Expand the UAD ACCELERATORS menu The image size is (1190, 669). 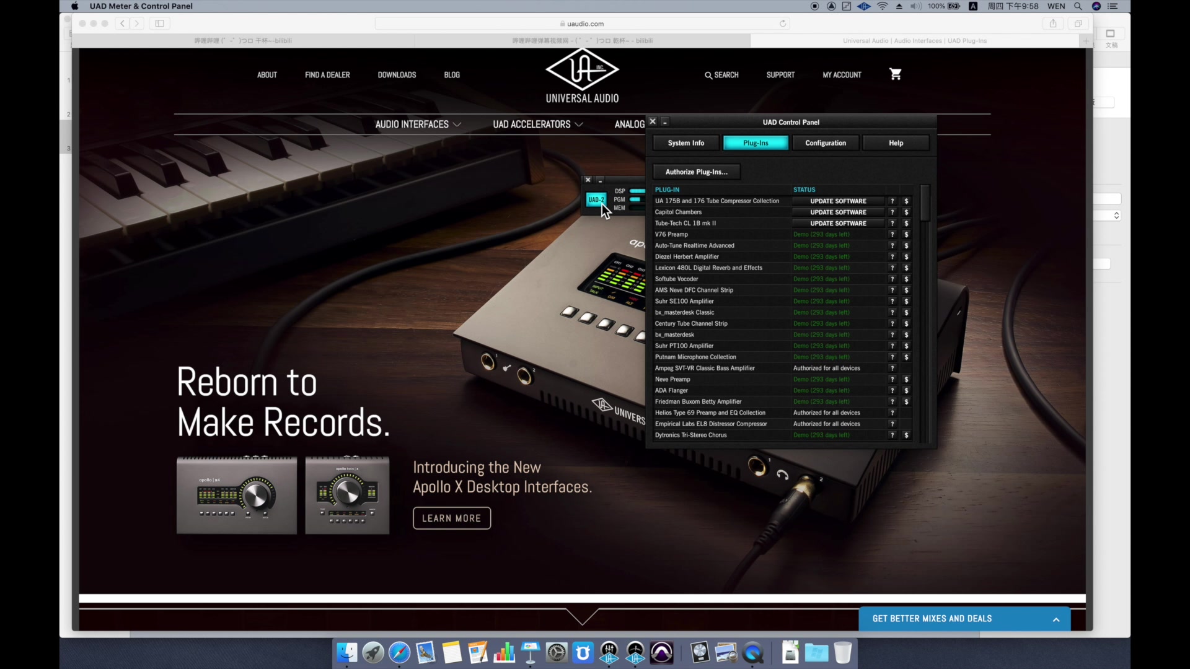click(538, 125)
